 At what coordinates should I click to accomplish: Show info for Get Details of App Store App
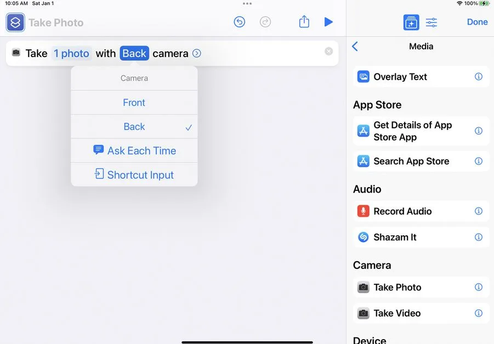pyautogui.click(x=478, y=131)
